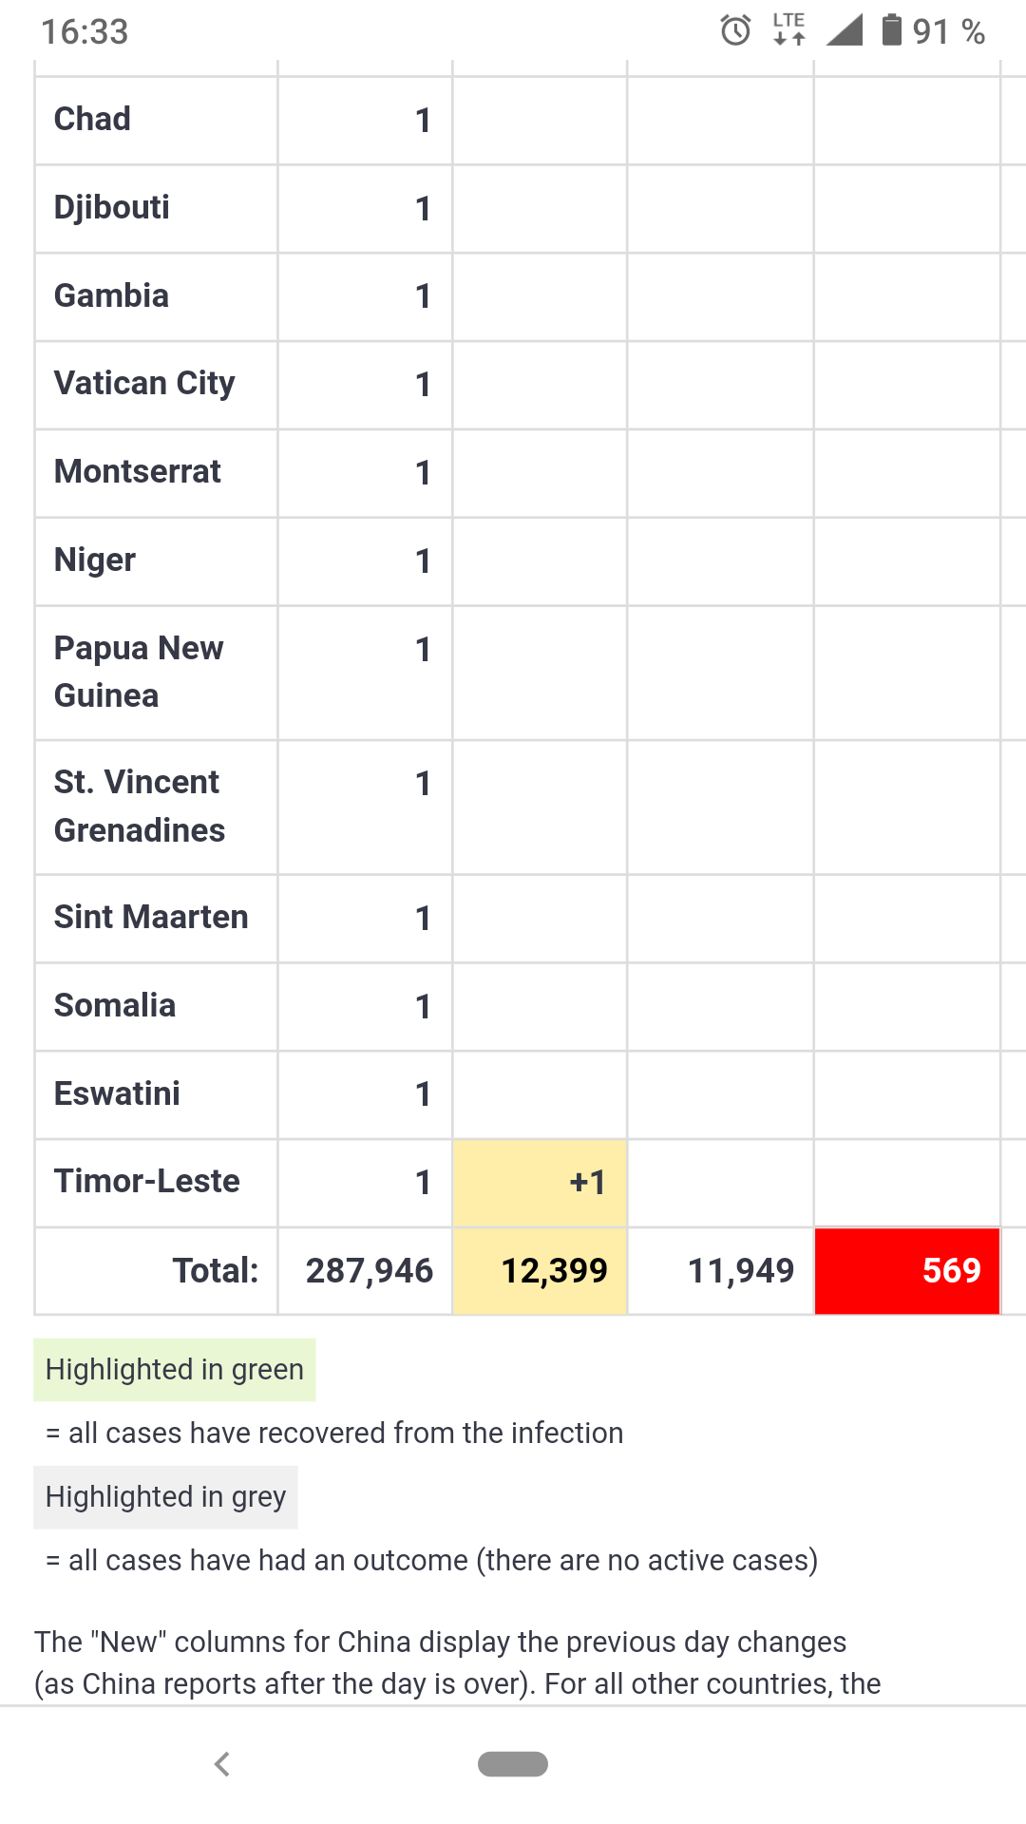Open the Sint Maarten country entry
Screen dimensions: 1026x1824
coord(151,918)
